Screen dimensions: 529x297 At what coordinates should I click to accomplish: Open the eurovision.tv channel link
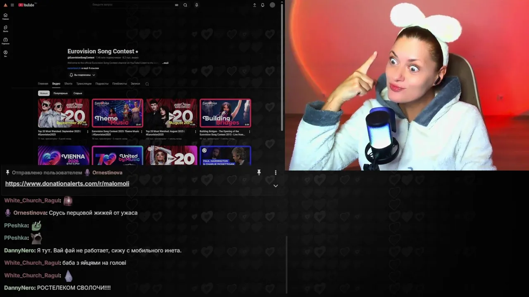(x=74, y=68)
